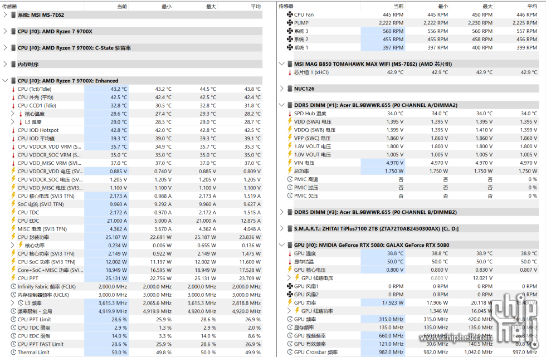Expand the 内存时序 sensor group
The width and height of the screenshot is (546, 357).
5,64
